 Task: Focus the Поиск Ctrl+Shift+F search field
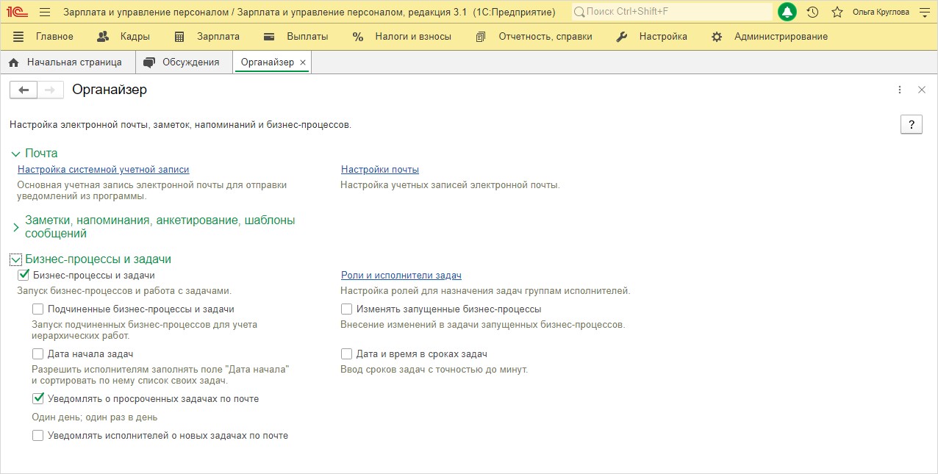tap(672, 12)
